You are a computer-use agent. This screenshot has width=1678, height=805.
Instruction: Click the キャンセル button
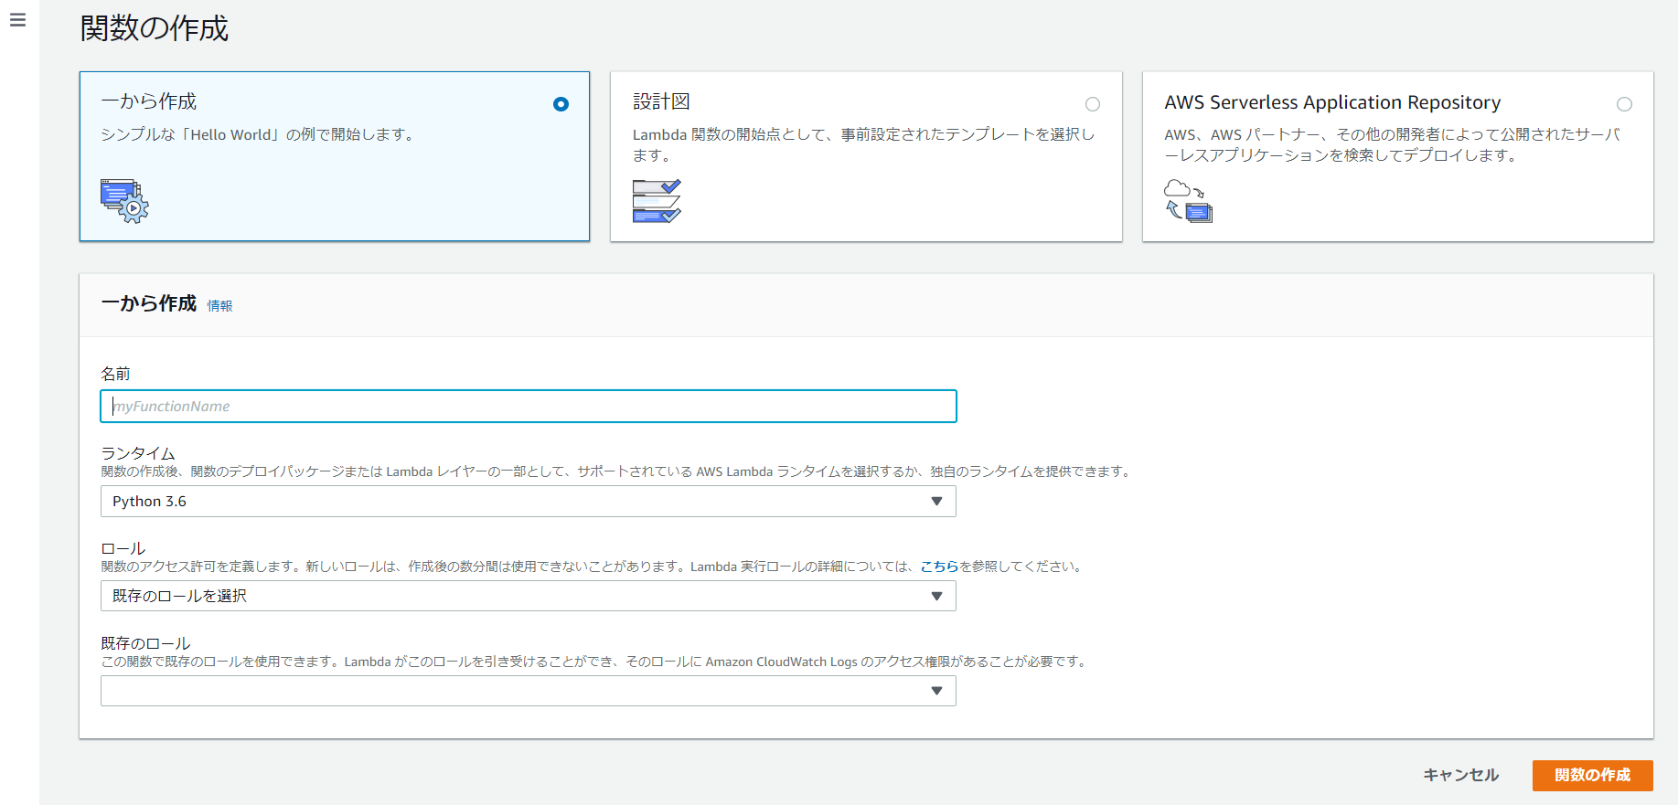tap(1460, 775)
